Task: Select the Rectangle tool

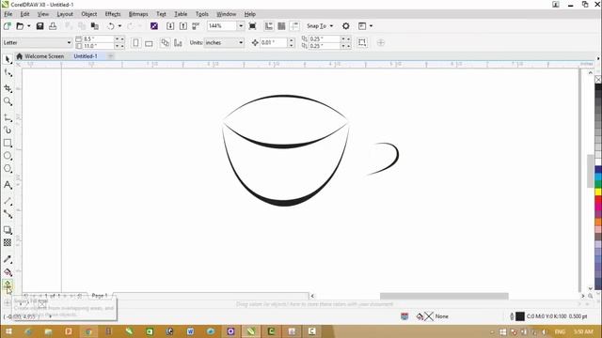Action: pyautogui.click(x=8, y=143)
